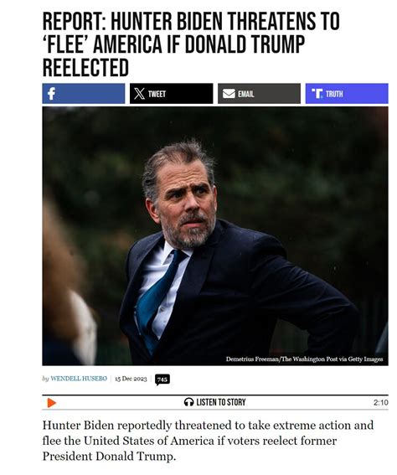Click the envelope icon for Email sharing
The width and height of the screenshot is (397, 475).
[229, 94]
